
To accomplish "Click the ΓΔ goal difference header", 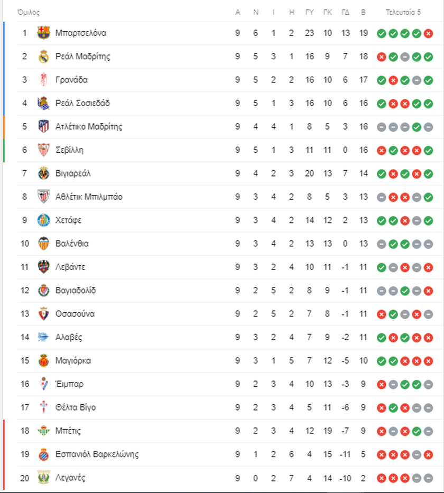I will (345, 12).
